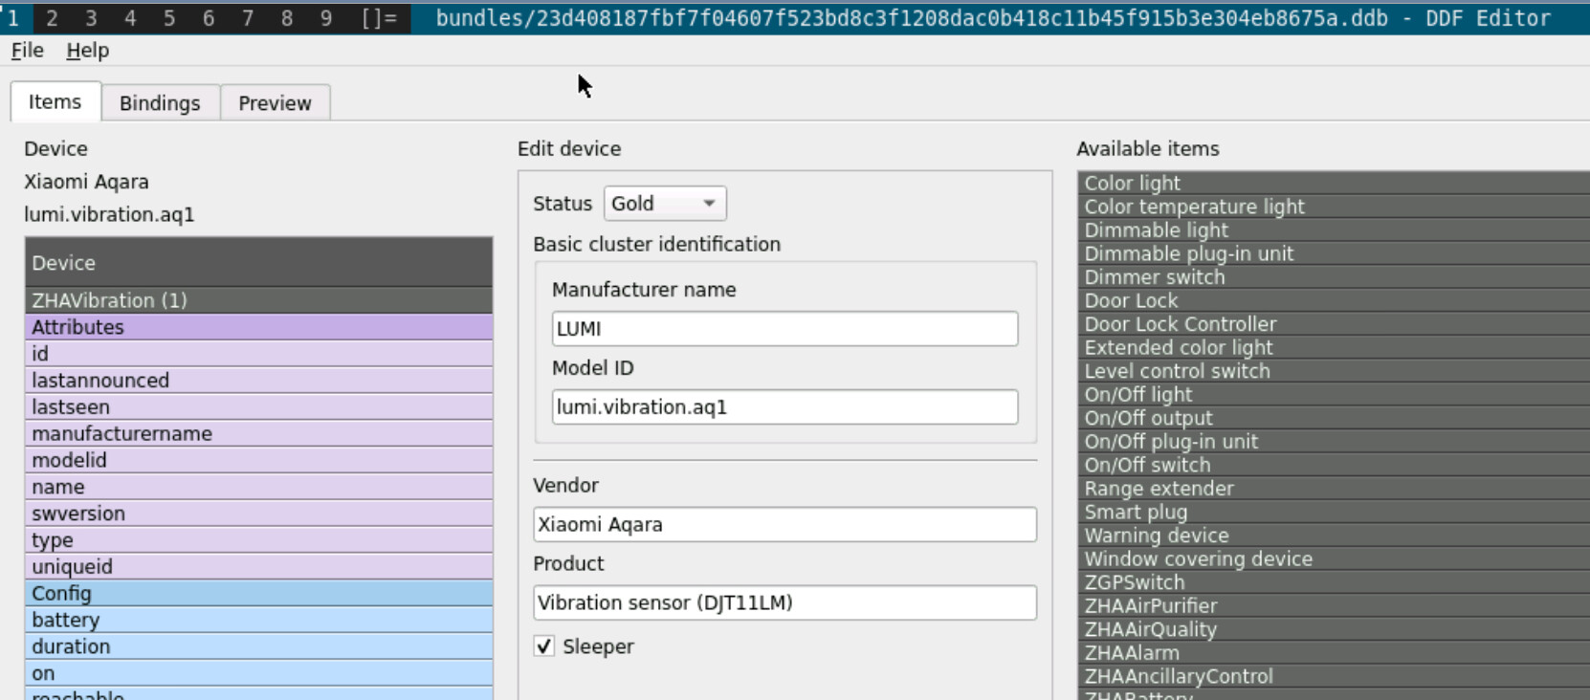Click the []= layout indicator in the top bar

(x=379, y=18)
